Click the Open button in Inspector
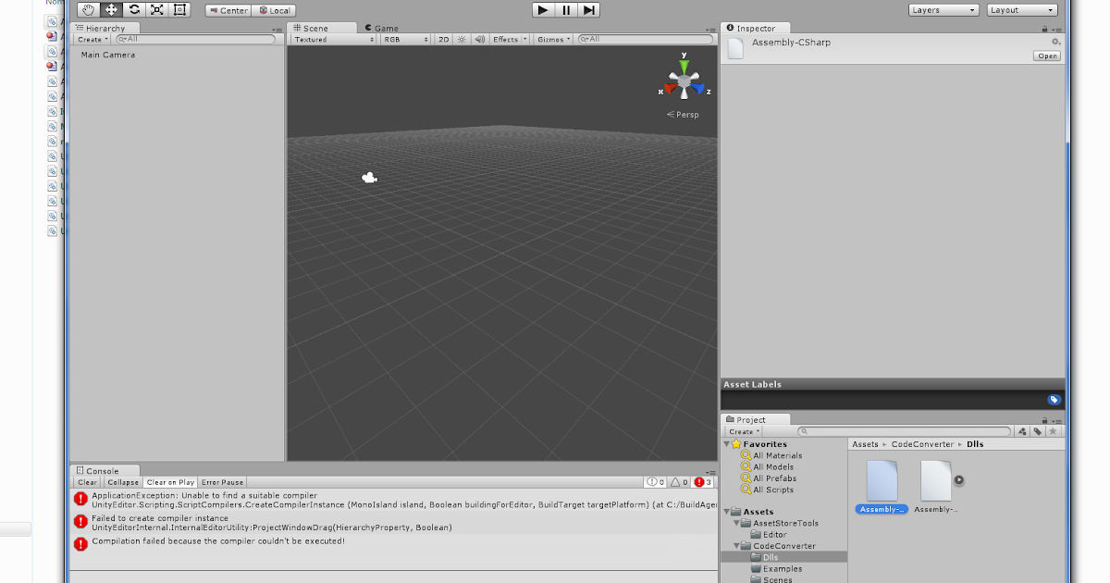The width and height of the screenshot is (1110, 583). [x=1047, y=56]
